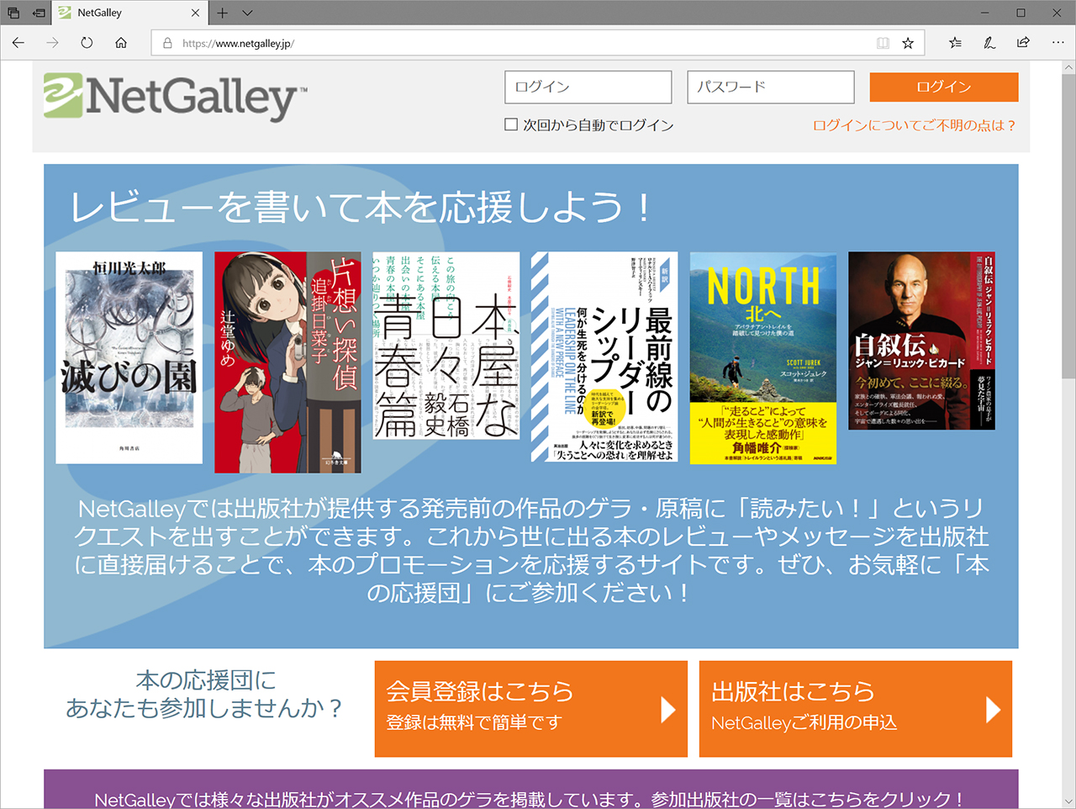Click the vertical scrollbar thumb

tap(1068, 227)
